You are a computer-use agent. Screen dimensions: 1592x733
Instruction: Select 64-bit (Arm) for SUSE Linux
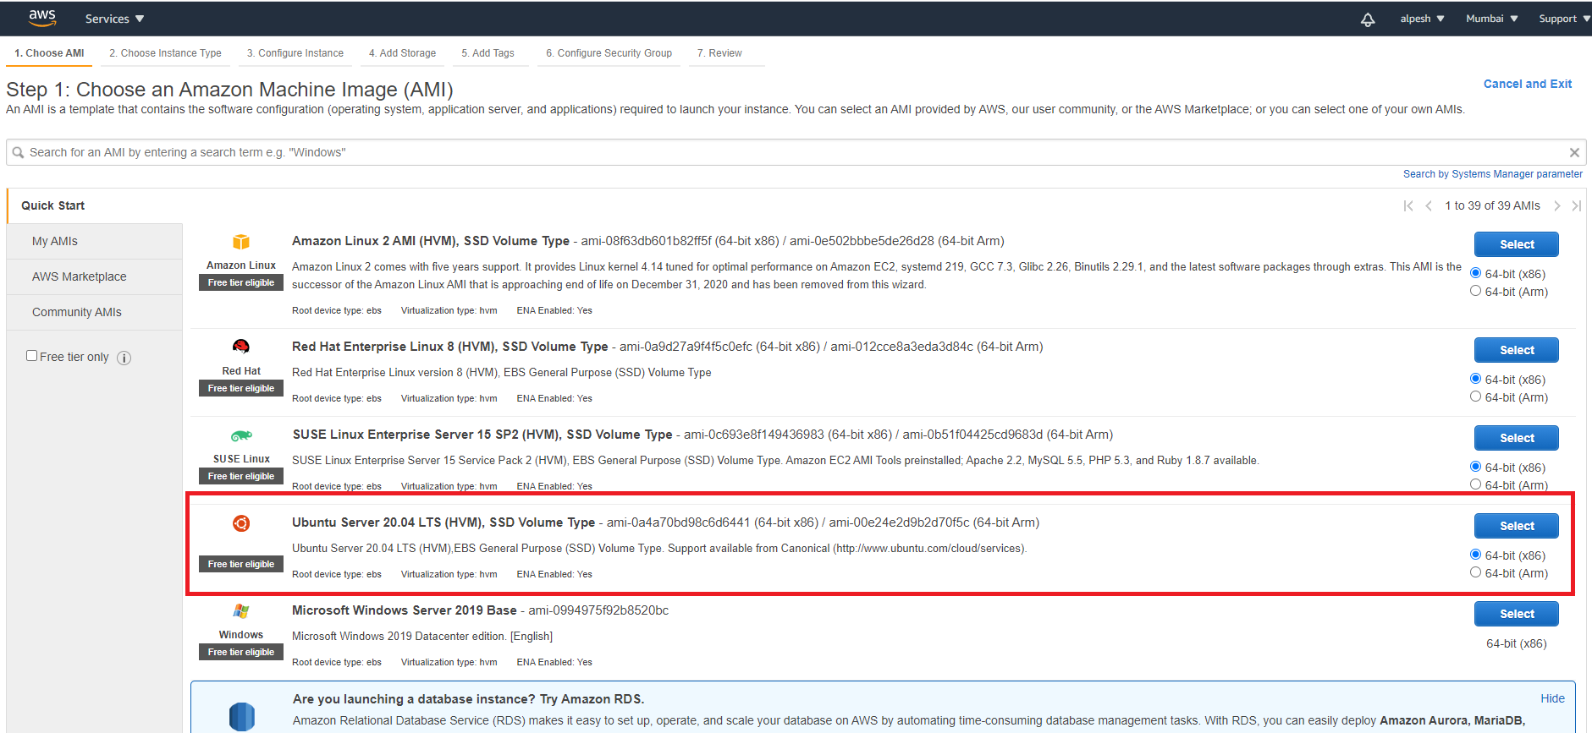coord(1476,484)
